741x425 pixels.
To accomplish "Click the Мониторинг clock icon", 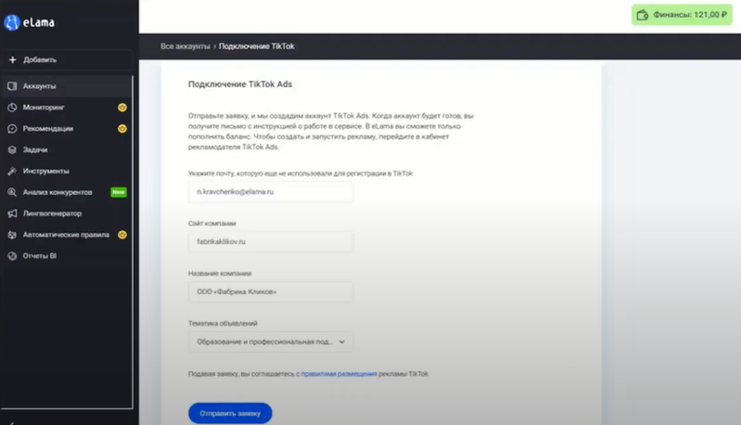I will coord(12,108).
